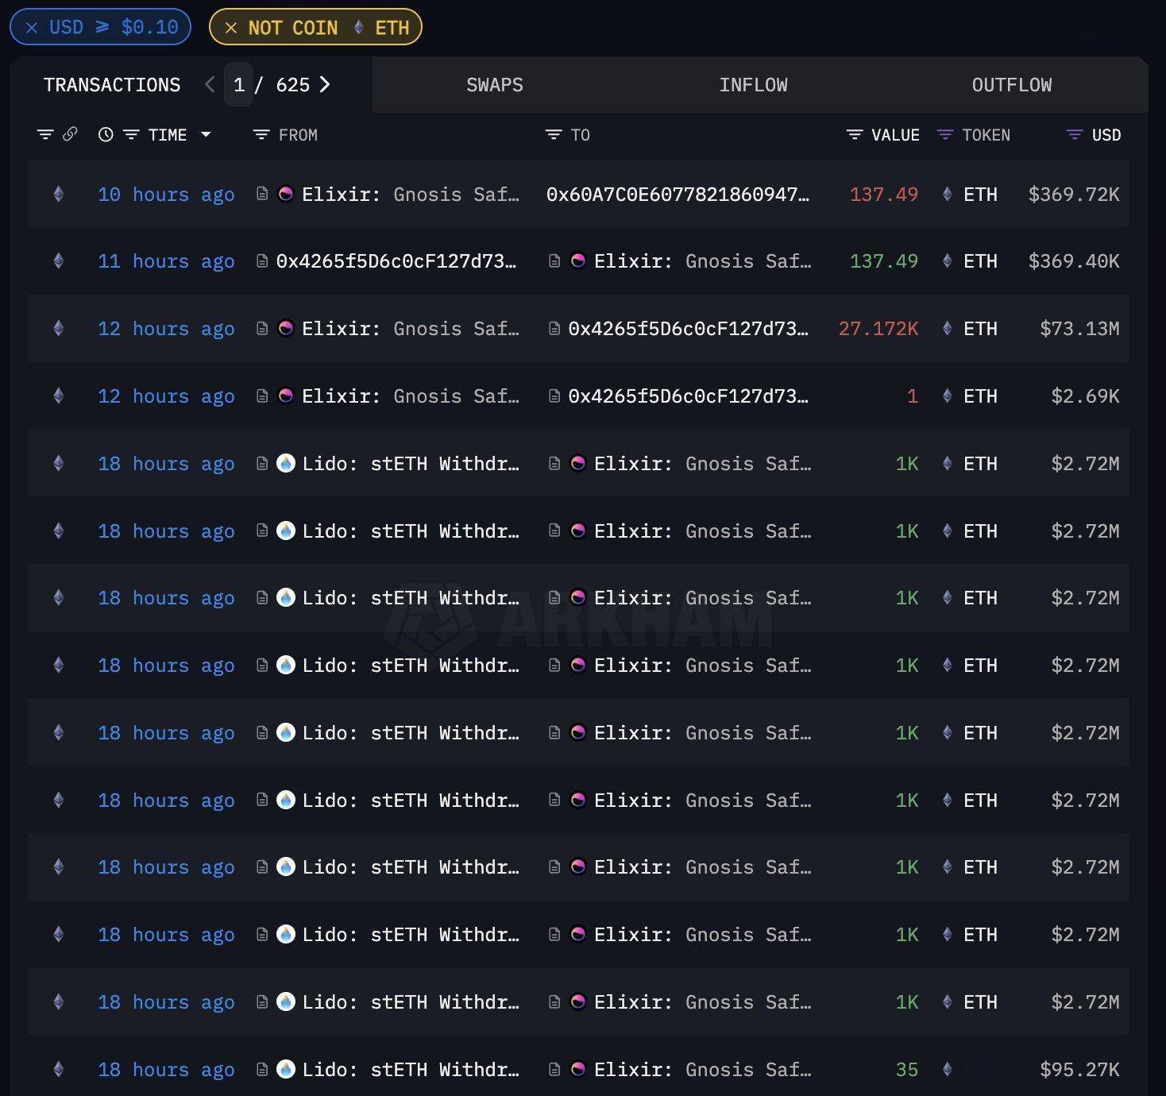Open the TOKEN column filter
Screen dimensions: 1166x1096
(x=944, y=135)
